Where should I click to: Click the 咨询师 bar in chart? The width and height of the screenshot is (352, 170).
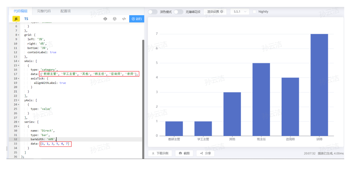point(290,107)
